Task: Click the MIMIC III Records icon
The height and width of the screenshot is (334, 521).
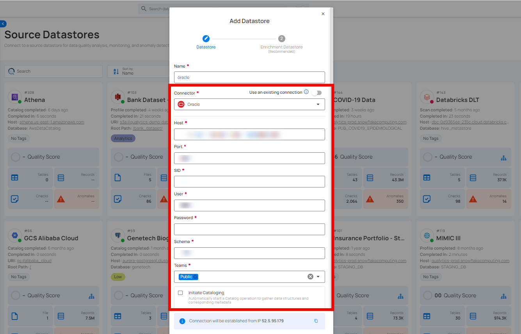Action: click(473, 316)
